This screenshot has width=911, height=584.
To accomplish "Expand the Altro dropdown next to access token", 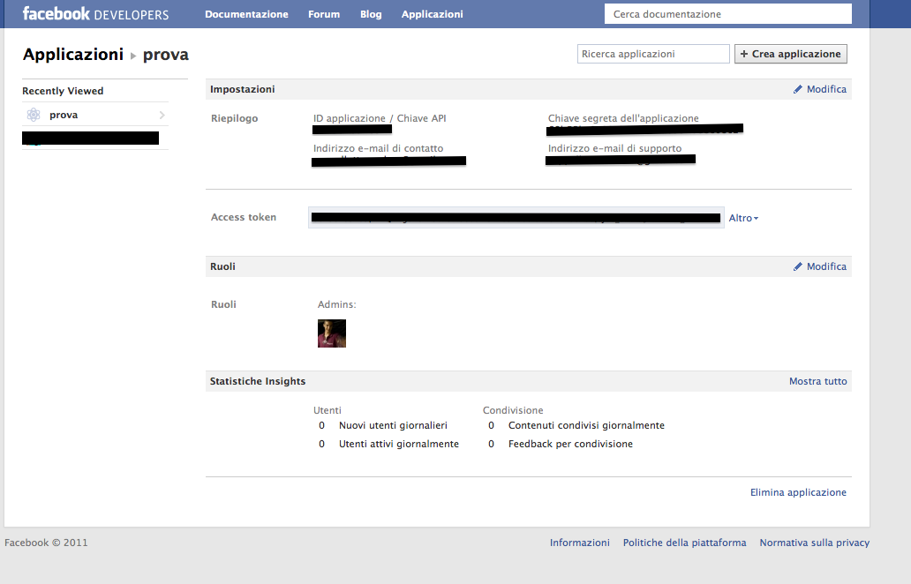I will 743,218.
